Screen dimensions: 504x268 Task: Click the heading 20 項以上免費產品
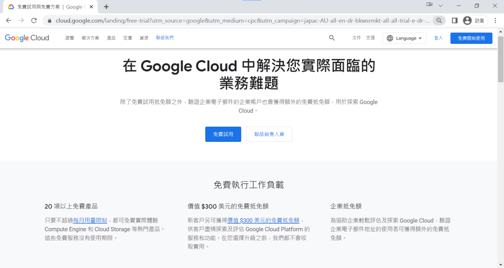click(x=71, y=206)
